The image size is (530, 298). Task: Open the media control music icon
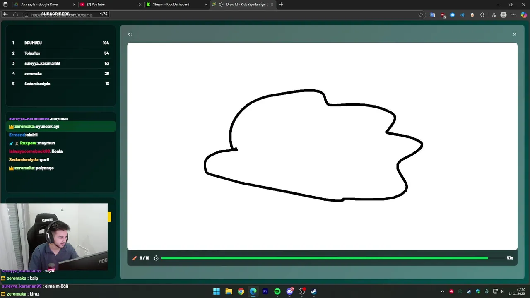(494, 15)
